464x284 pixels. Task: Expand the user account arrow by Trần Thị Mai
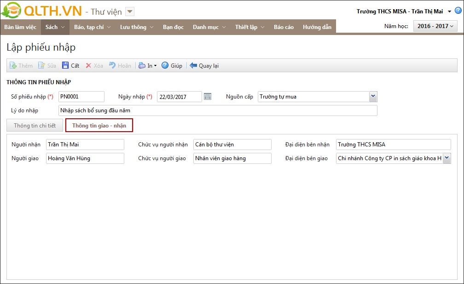[x=449, y=12]
